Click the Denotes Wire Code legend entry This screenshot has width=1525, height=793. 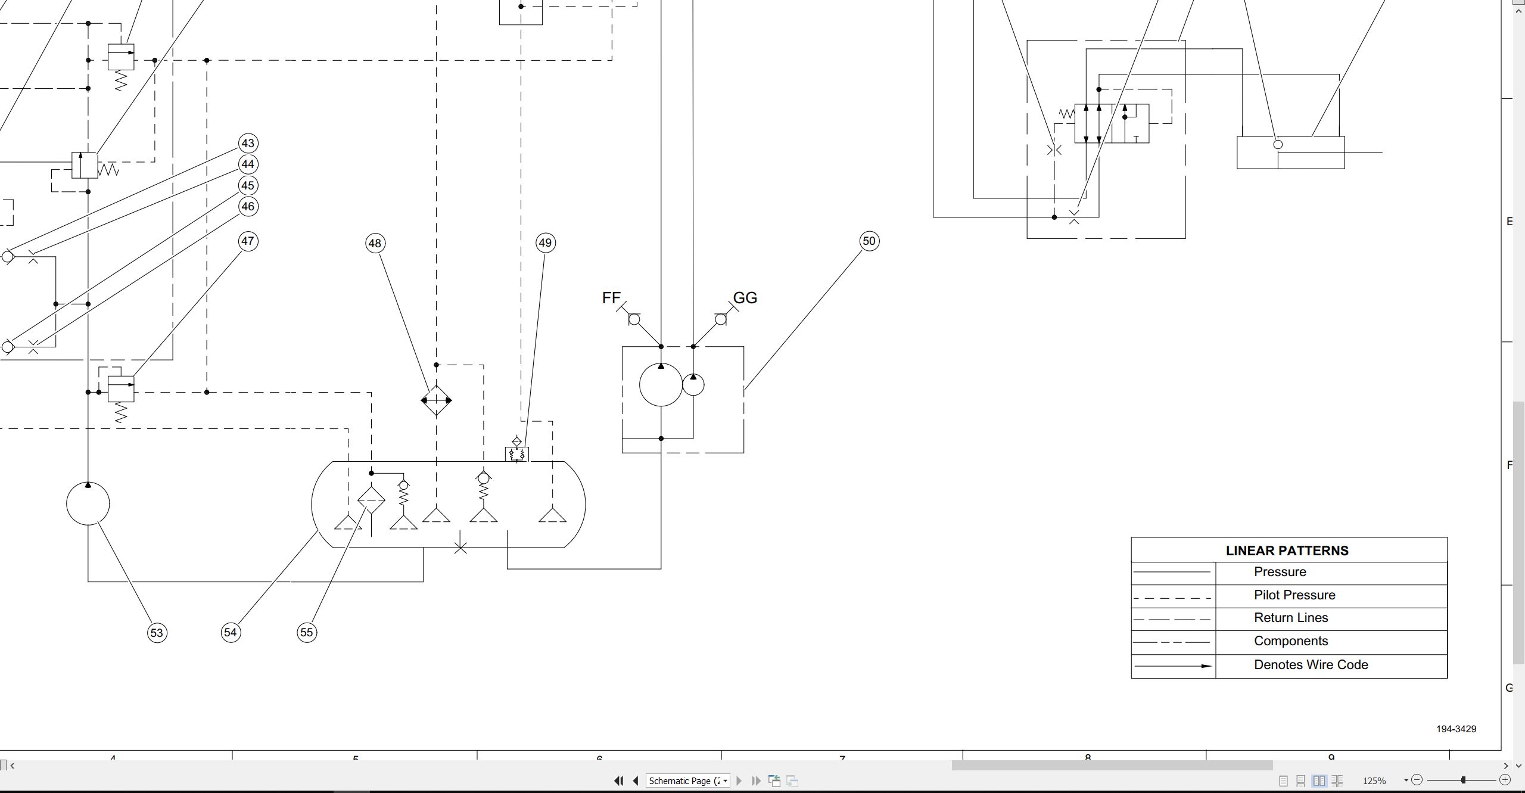coord(1311,665)
